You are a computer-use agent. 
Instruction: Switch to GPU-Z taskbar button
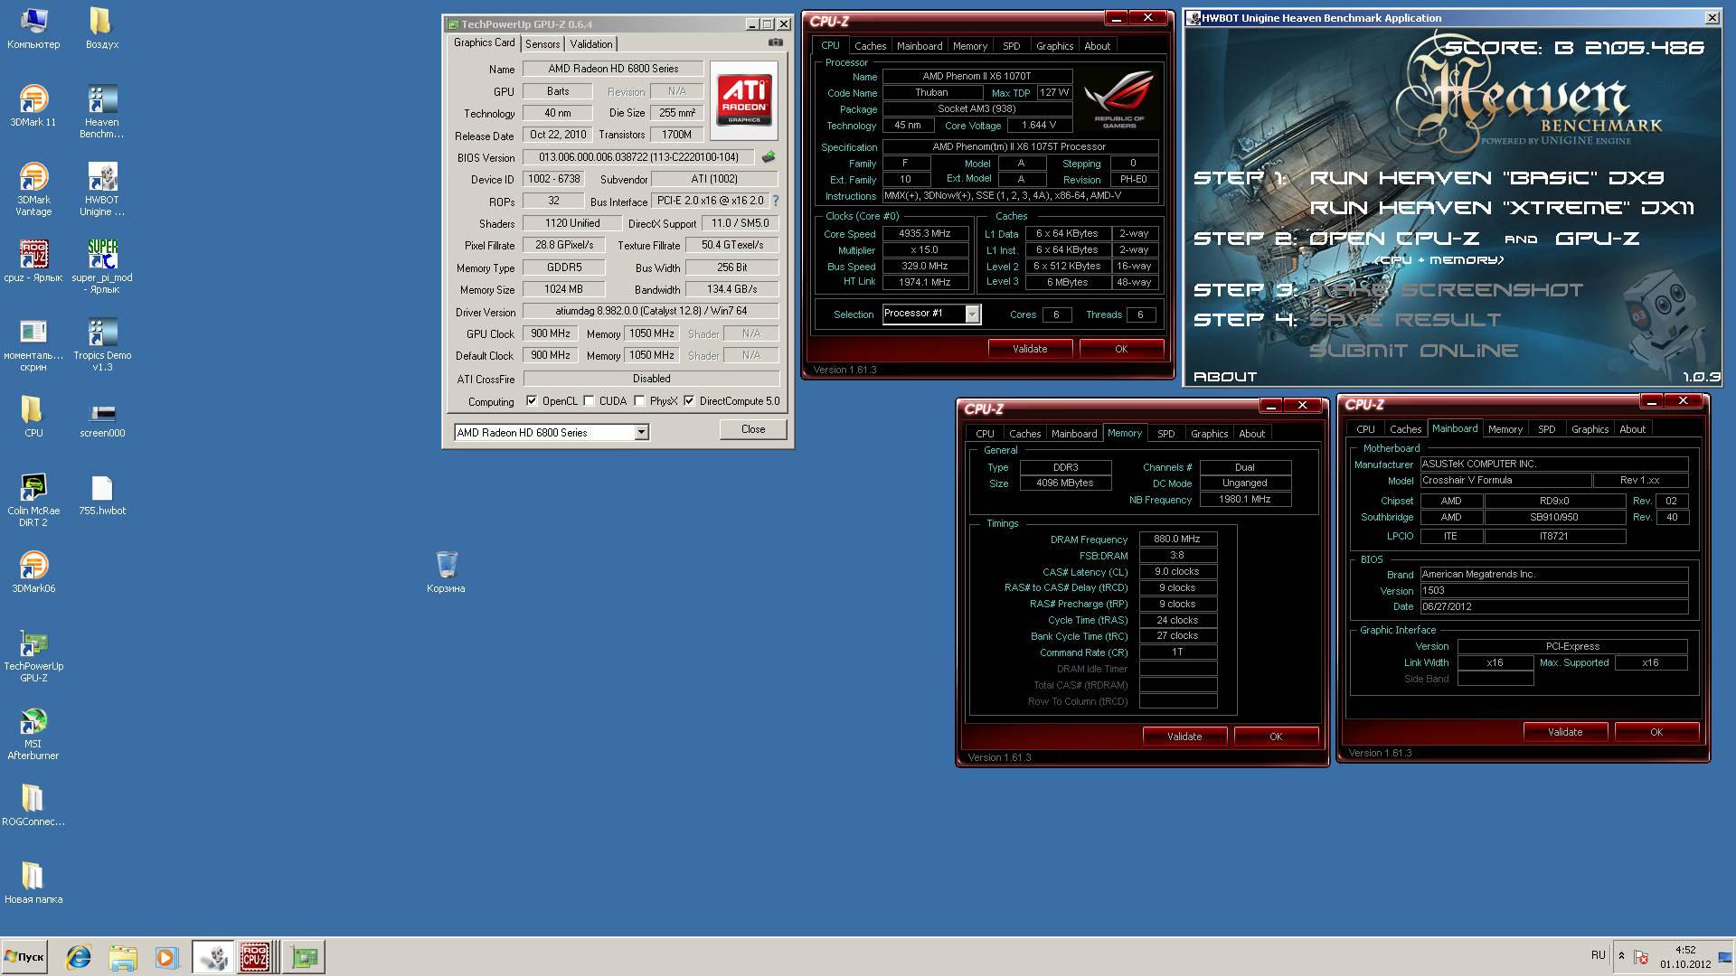[304, 957]
